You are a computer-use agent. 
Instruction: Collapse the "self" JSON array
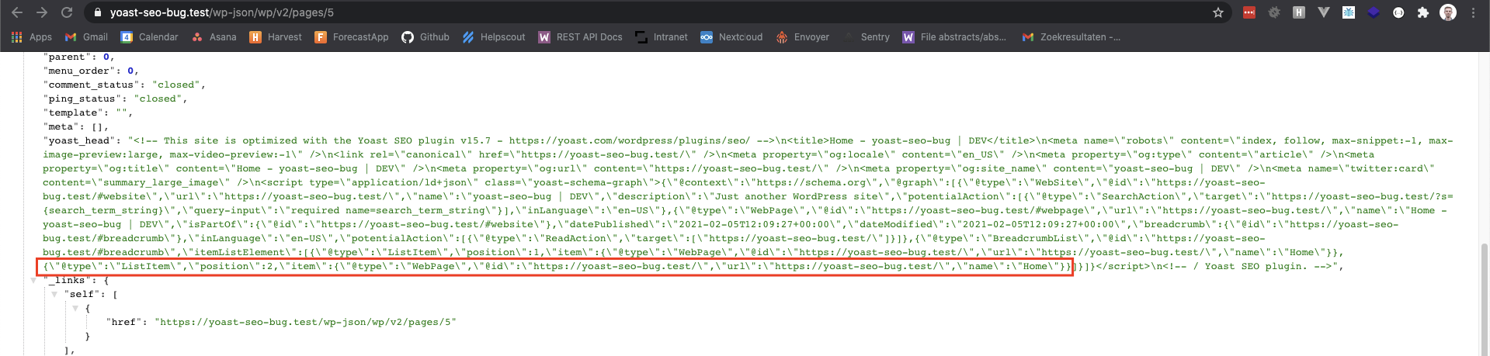[54, 294]
